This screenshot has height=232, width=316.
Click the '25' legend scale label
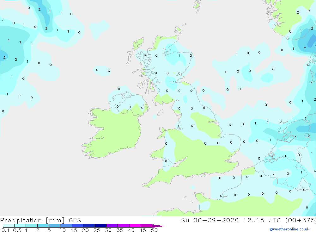point(97,230)
